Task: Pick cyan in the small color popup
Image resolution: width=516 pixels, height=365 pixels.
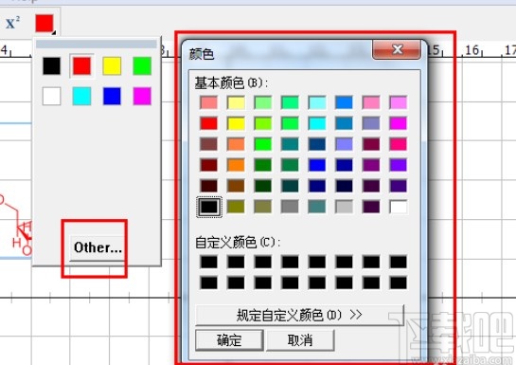Action: 81,96
